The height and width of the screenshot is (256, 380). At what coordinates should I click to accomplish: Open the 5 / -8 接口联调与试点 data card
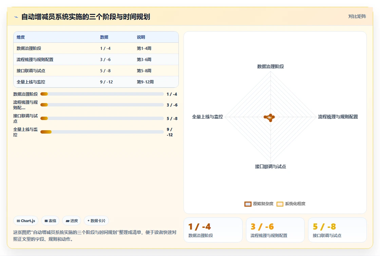click(337, 230)
